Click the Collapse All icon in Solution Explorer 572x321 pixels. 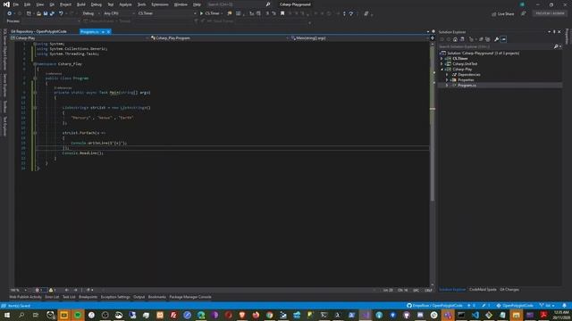(x=481, y=39)
